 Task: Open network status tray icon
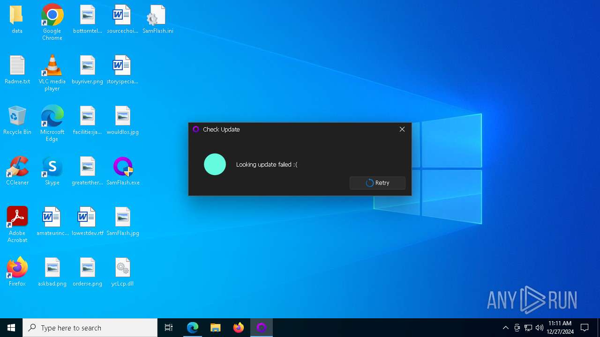point(528,328)
